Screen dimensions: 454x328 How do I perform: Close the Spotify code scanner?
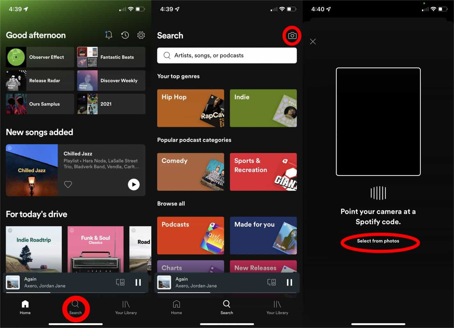click(x=313, y=41)
